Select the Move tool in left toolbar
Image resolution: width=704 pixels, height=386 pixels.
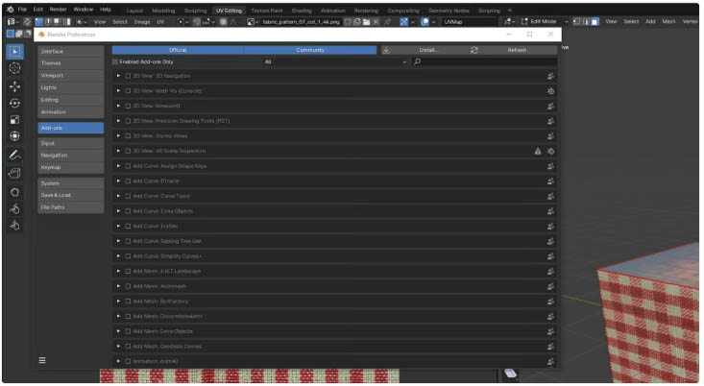click(14, 85)
